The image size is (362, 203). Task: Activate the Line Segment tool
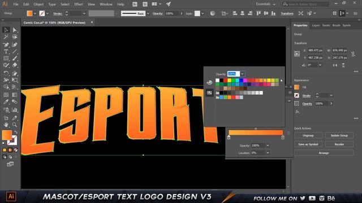pos(15,51)
